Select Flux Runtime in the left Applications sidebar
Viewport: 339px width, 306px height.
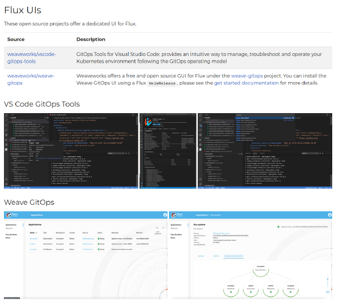click(x=12, y=233)
